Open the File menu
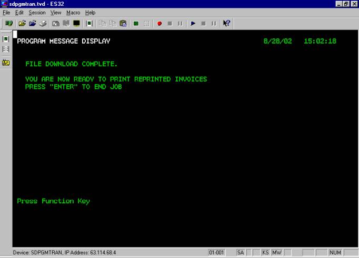 coord(6,13)
